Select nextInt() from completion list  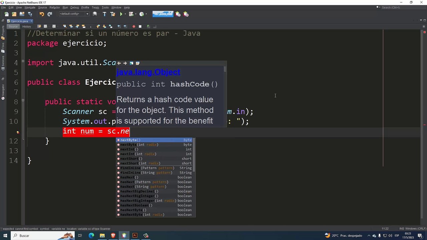point(154,149)
